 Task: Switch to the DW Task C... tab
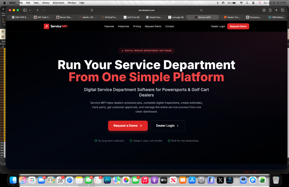pyautogui.click(x=42, y=17)
